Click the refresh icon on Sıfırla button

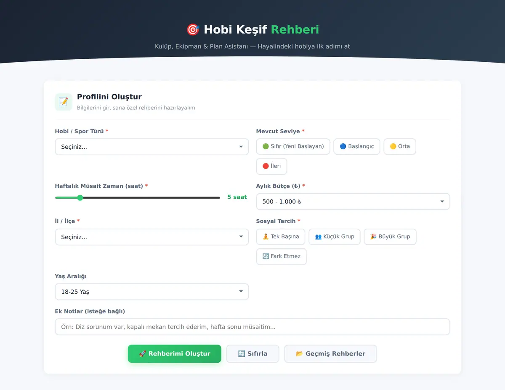[x=242, y=354]
